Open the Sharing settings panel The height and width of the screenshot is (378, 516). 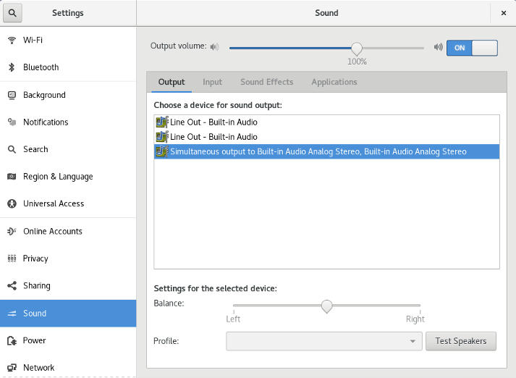point(36,285)
